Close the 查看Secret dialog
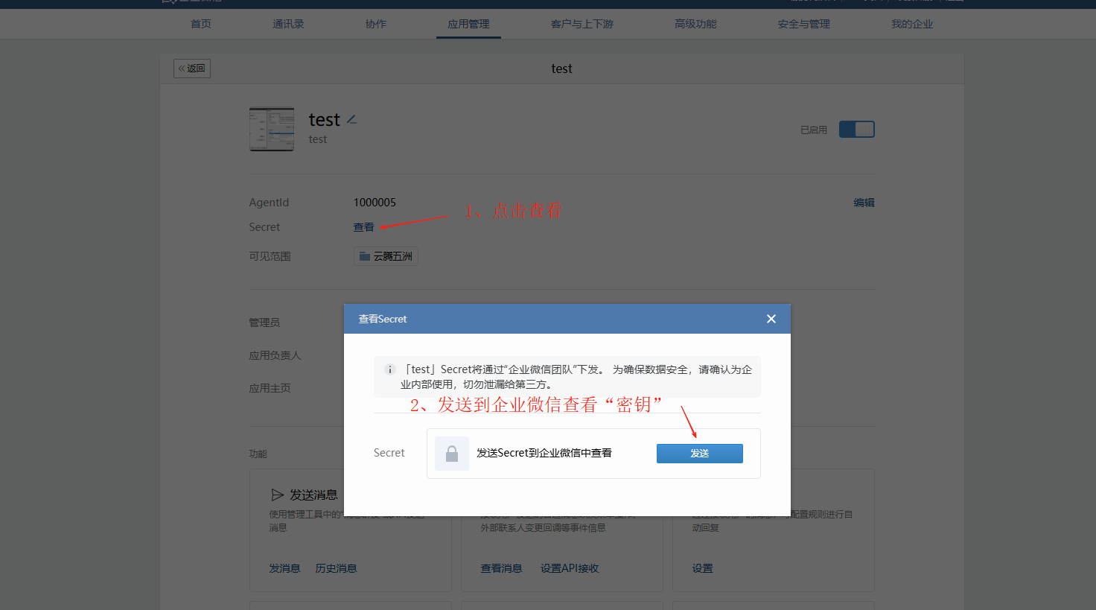 point(771,319)
